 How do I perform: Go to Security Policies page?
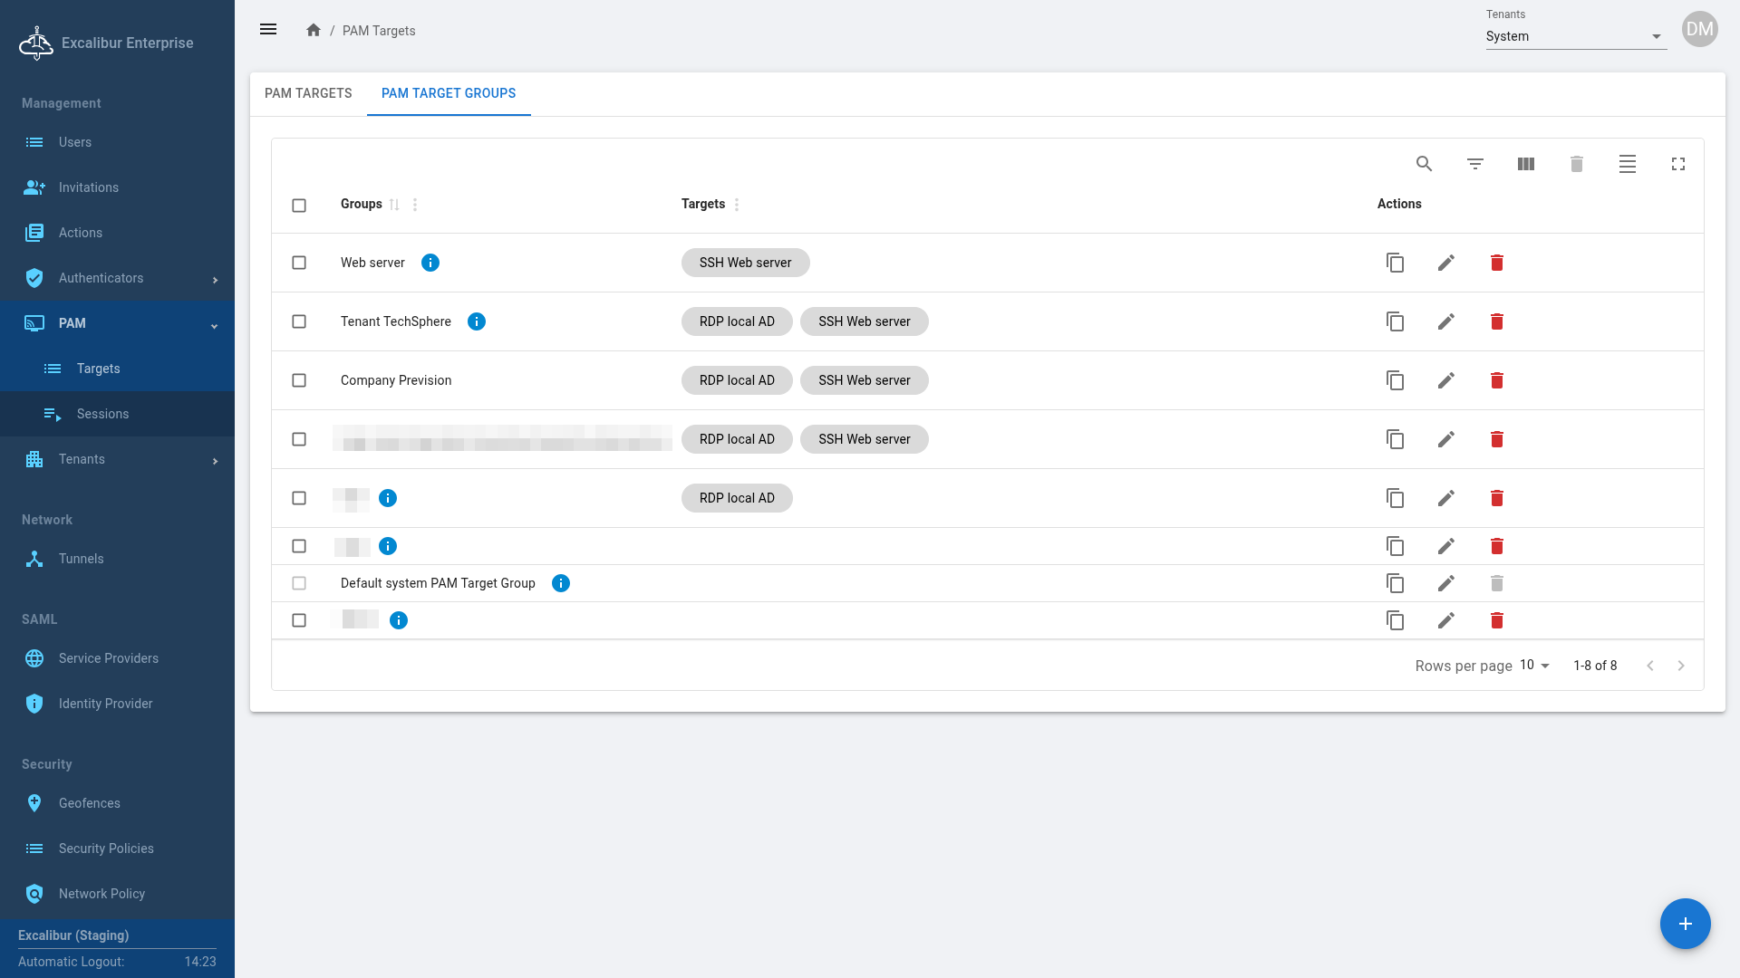point(106,849)
